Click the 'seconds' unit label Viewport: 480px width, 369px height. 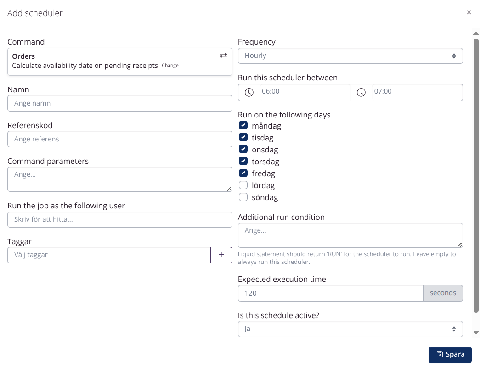[443, 293]
